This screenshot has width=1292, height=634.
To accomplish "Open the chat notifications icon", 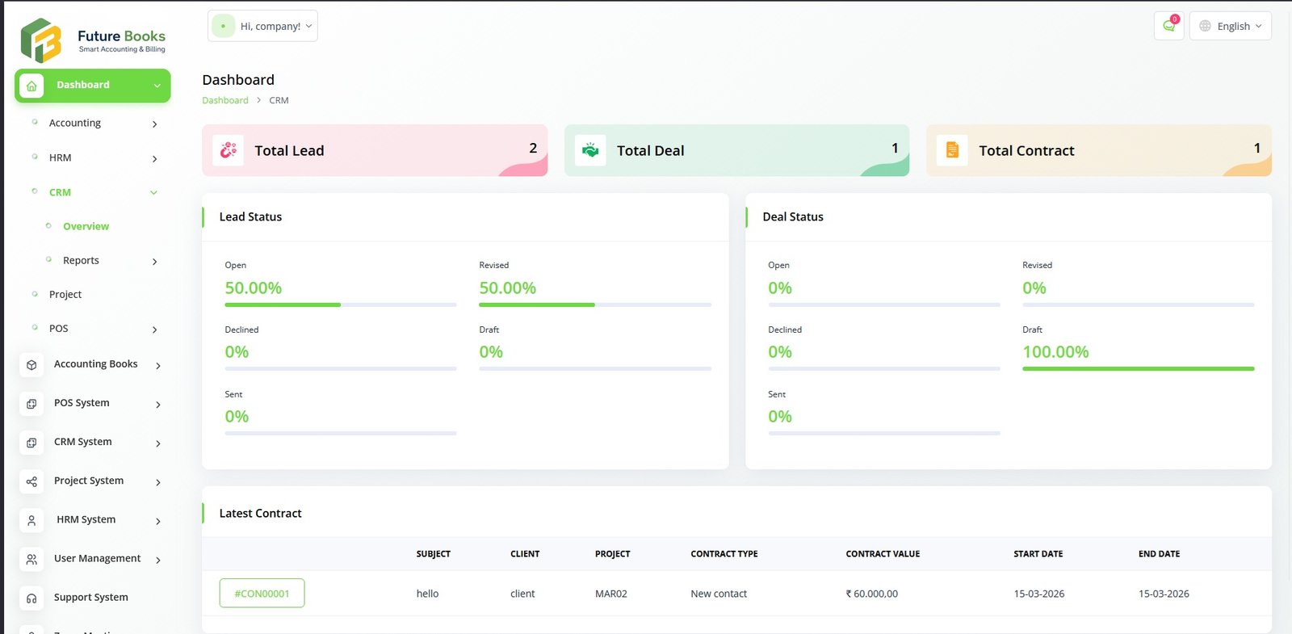I will 1168,26.
